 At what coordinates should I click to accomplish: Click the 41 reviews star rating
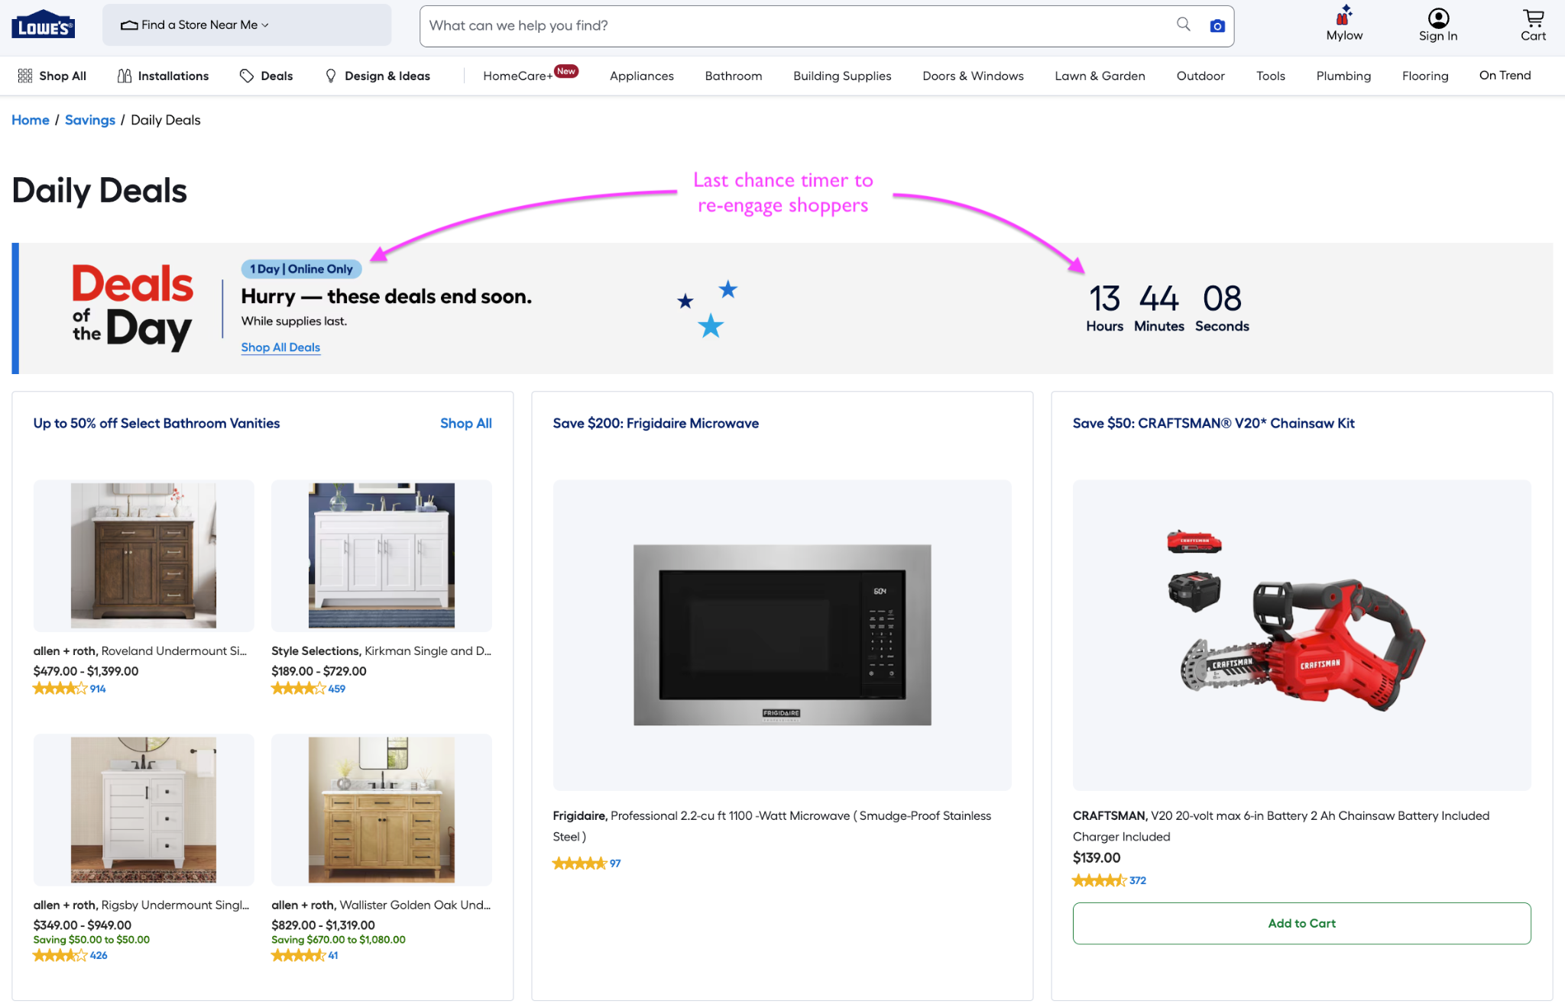[305, 955]
